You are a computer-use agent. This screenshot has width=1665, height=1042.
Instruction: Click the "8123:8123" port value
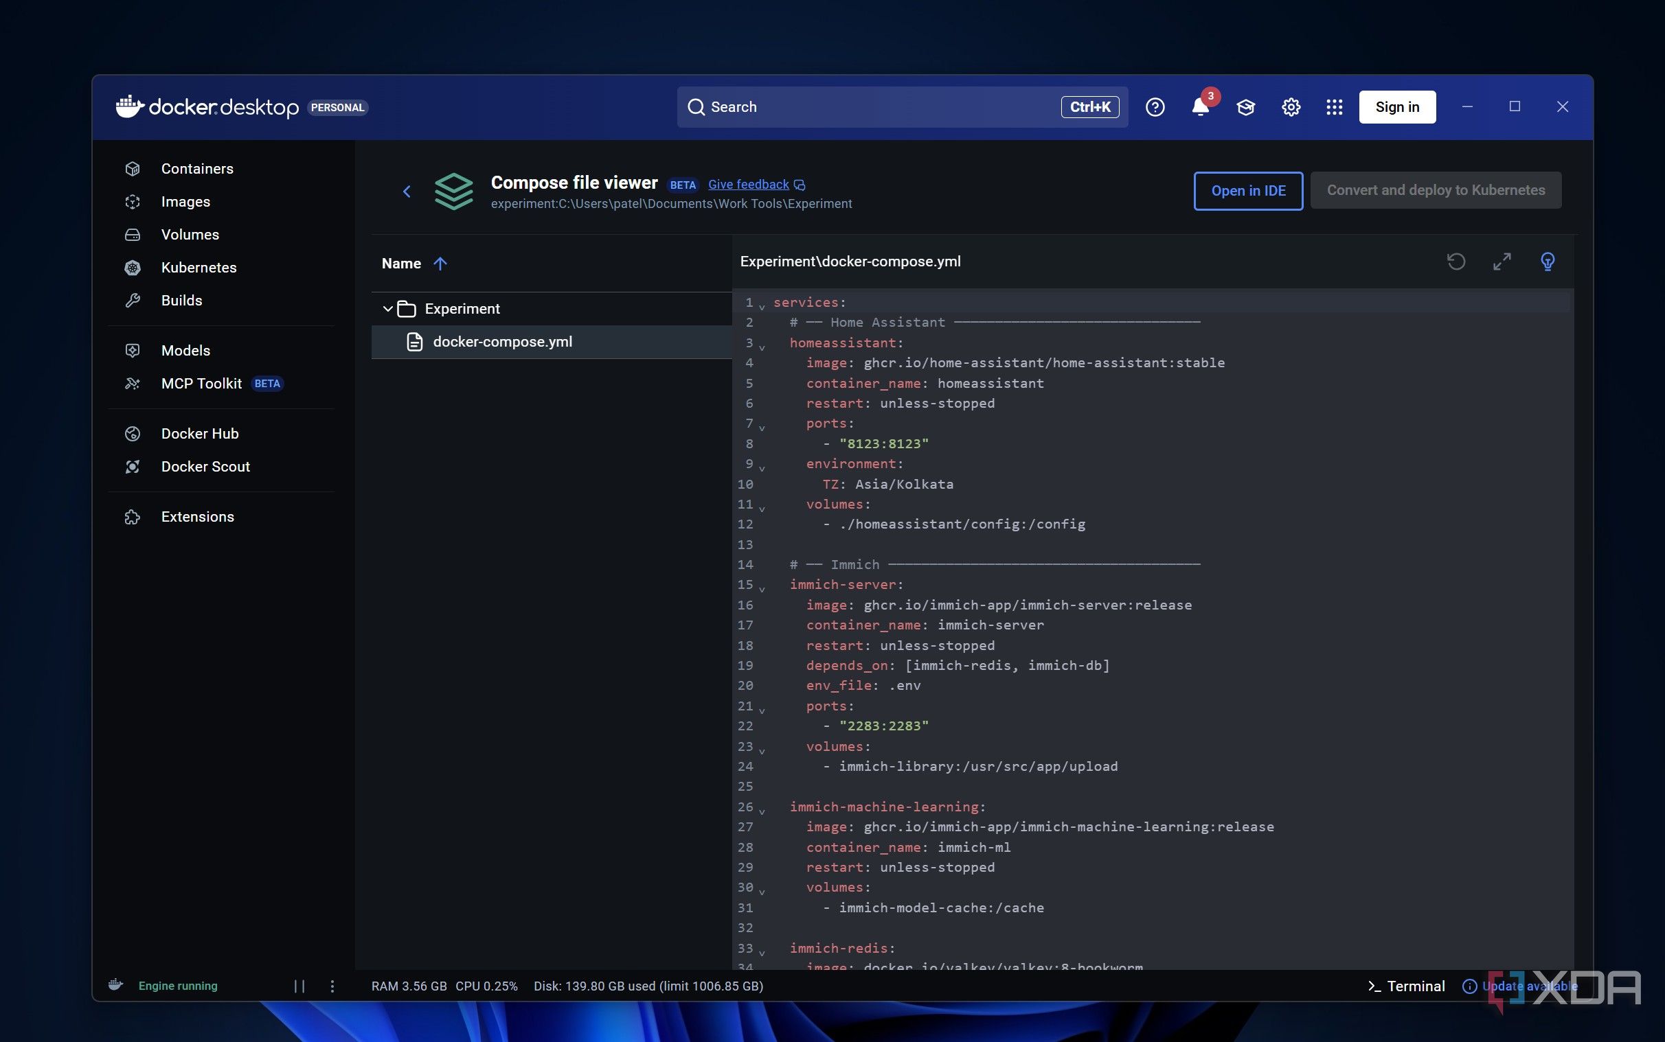click(x=884, y=444)
